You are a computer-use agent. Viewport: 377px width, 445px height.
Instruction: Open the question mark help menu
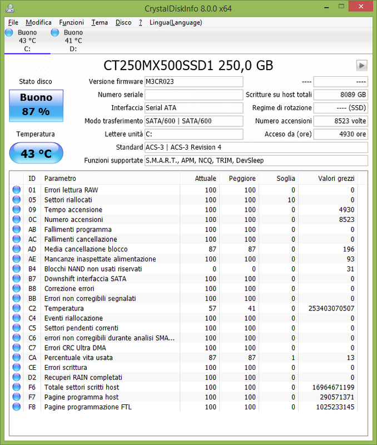click(141, 22)
